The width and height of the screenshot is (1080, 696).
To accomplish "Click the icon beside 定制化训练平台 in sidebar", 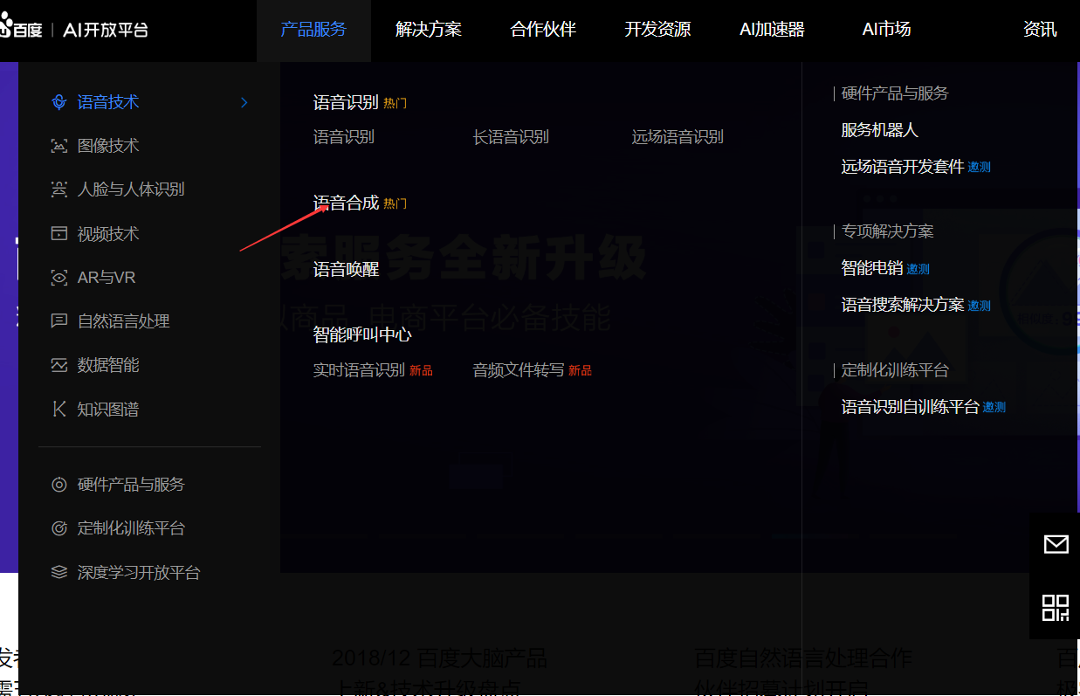I will (x=59, y=528).
